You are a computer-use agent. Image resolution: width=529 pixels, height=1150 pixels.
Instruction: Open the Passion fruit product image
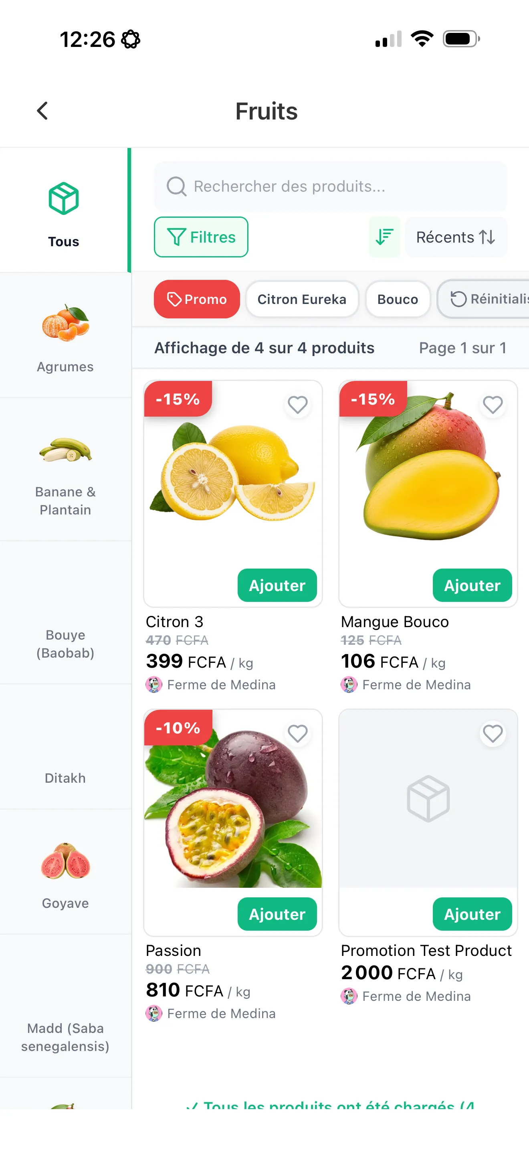pyautogui.click(x=232, y=799)
